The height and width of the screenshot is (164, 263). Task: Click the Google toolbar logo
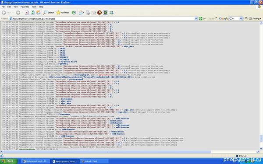point(224,18)
